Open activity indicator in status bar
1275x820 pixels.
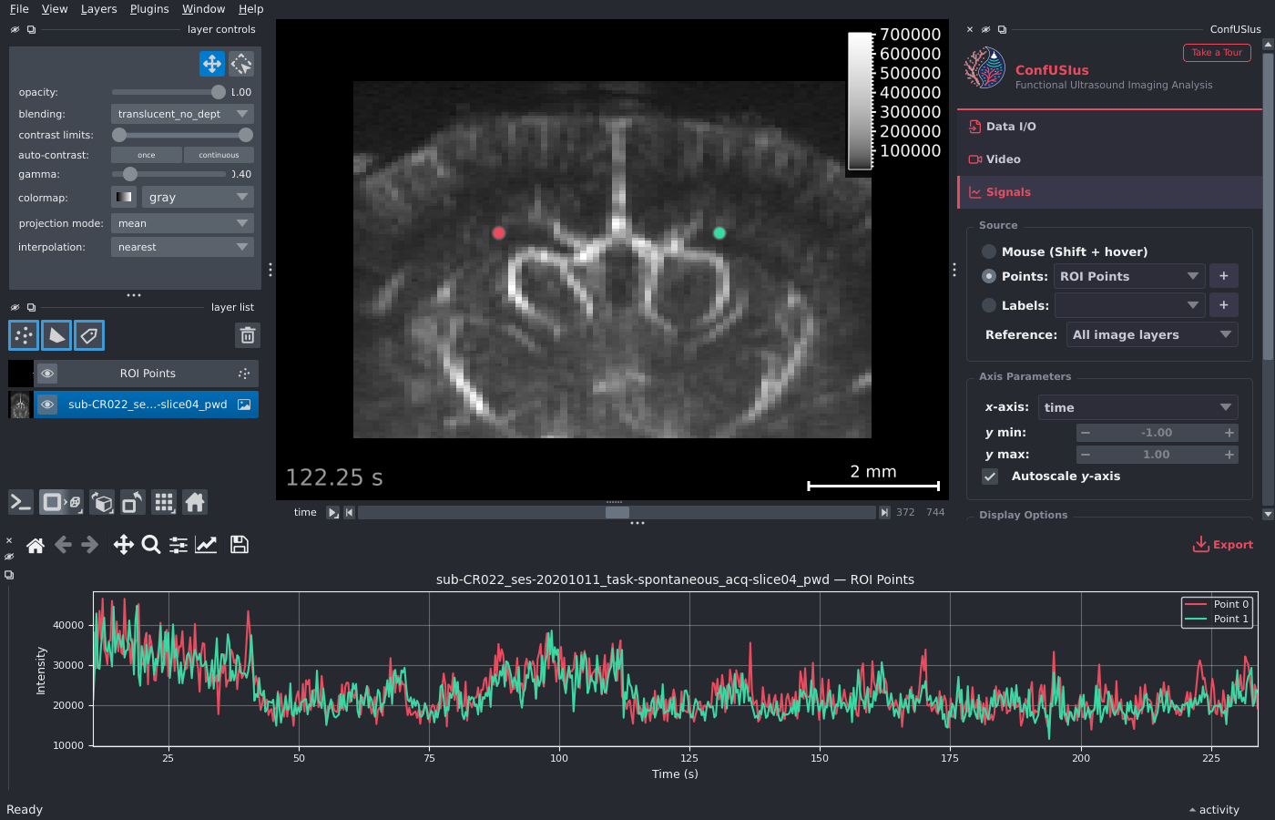1214,810
